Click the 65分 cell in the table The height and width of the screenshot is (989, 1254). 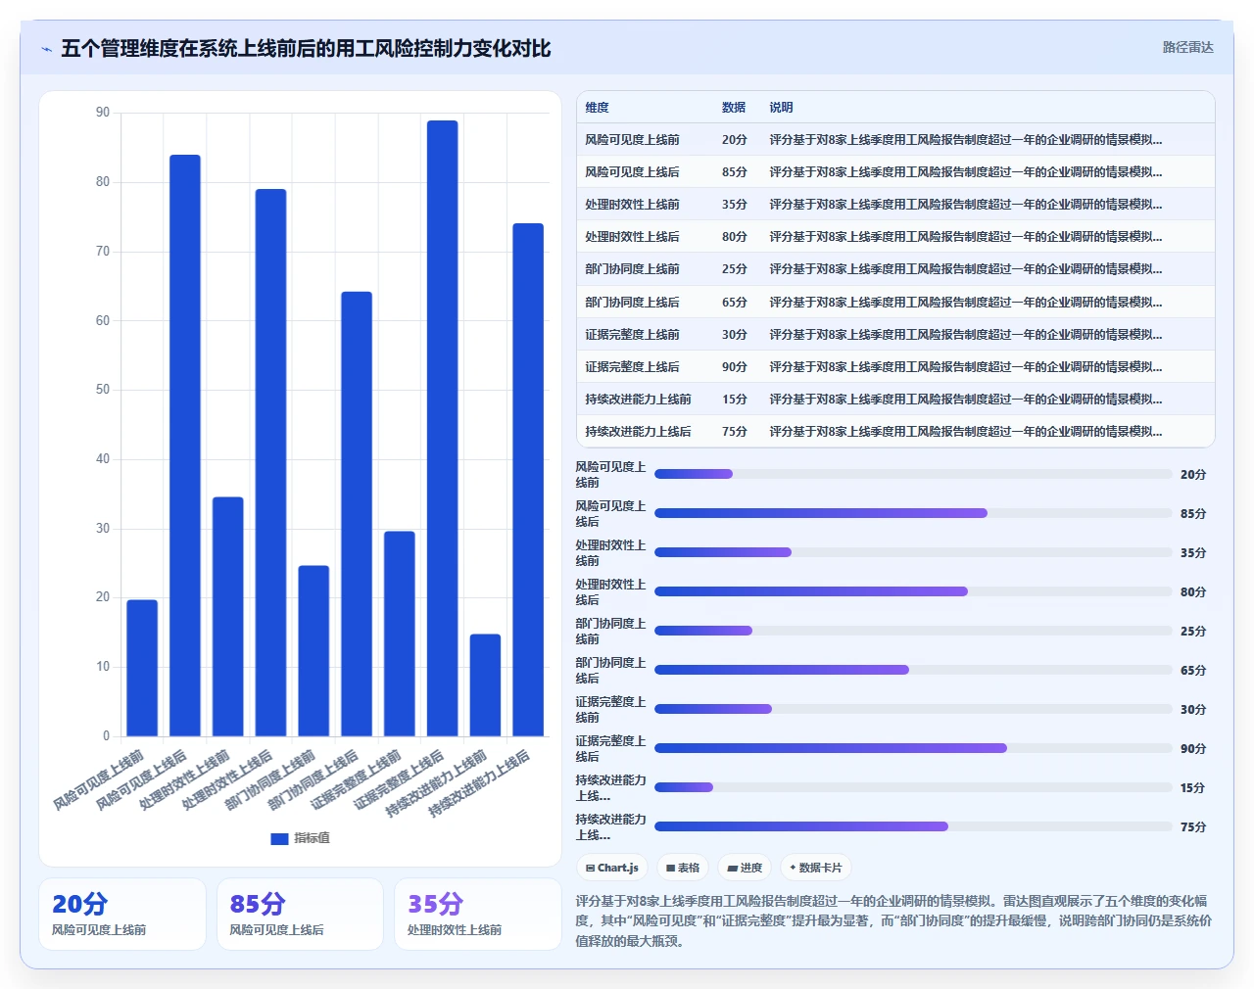[735, 303]
